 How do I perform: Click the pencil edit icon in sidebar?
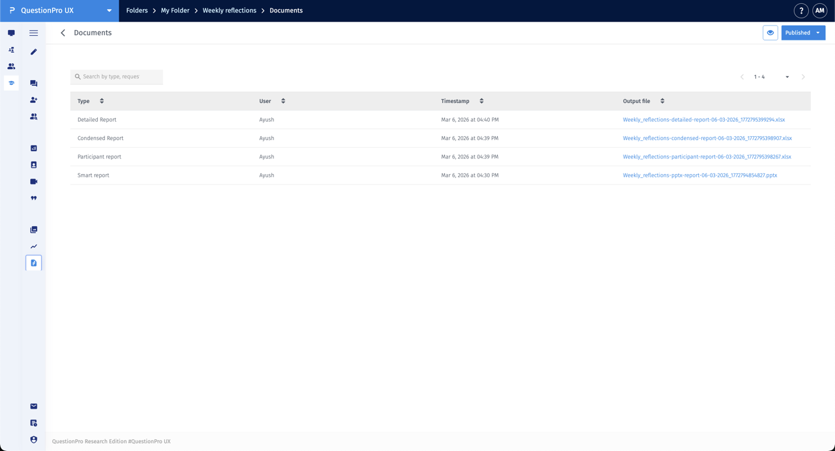(x=34, y=51)
